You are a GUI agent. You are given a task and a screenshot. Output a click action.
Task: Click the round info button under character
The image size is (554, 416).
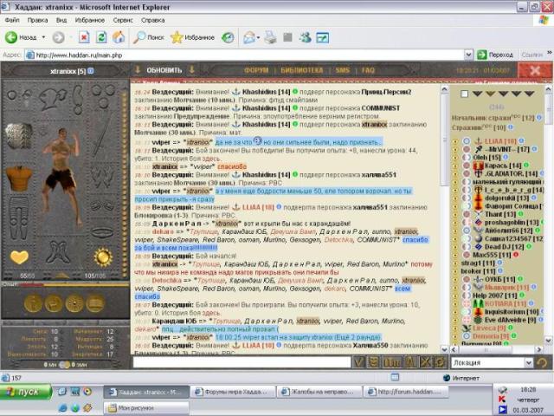point(33,303)
